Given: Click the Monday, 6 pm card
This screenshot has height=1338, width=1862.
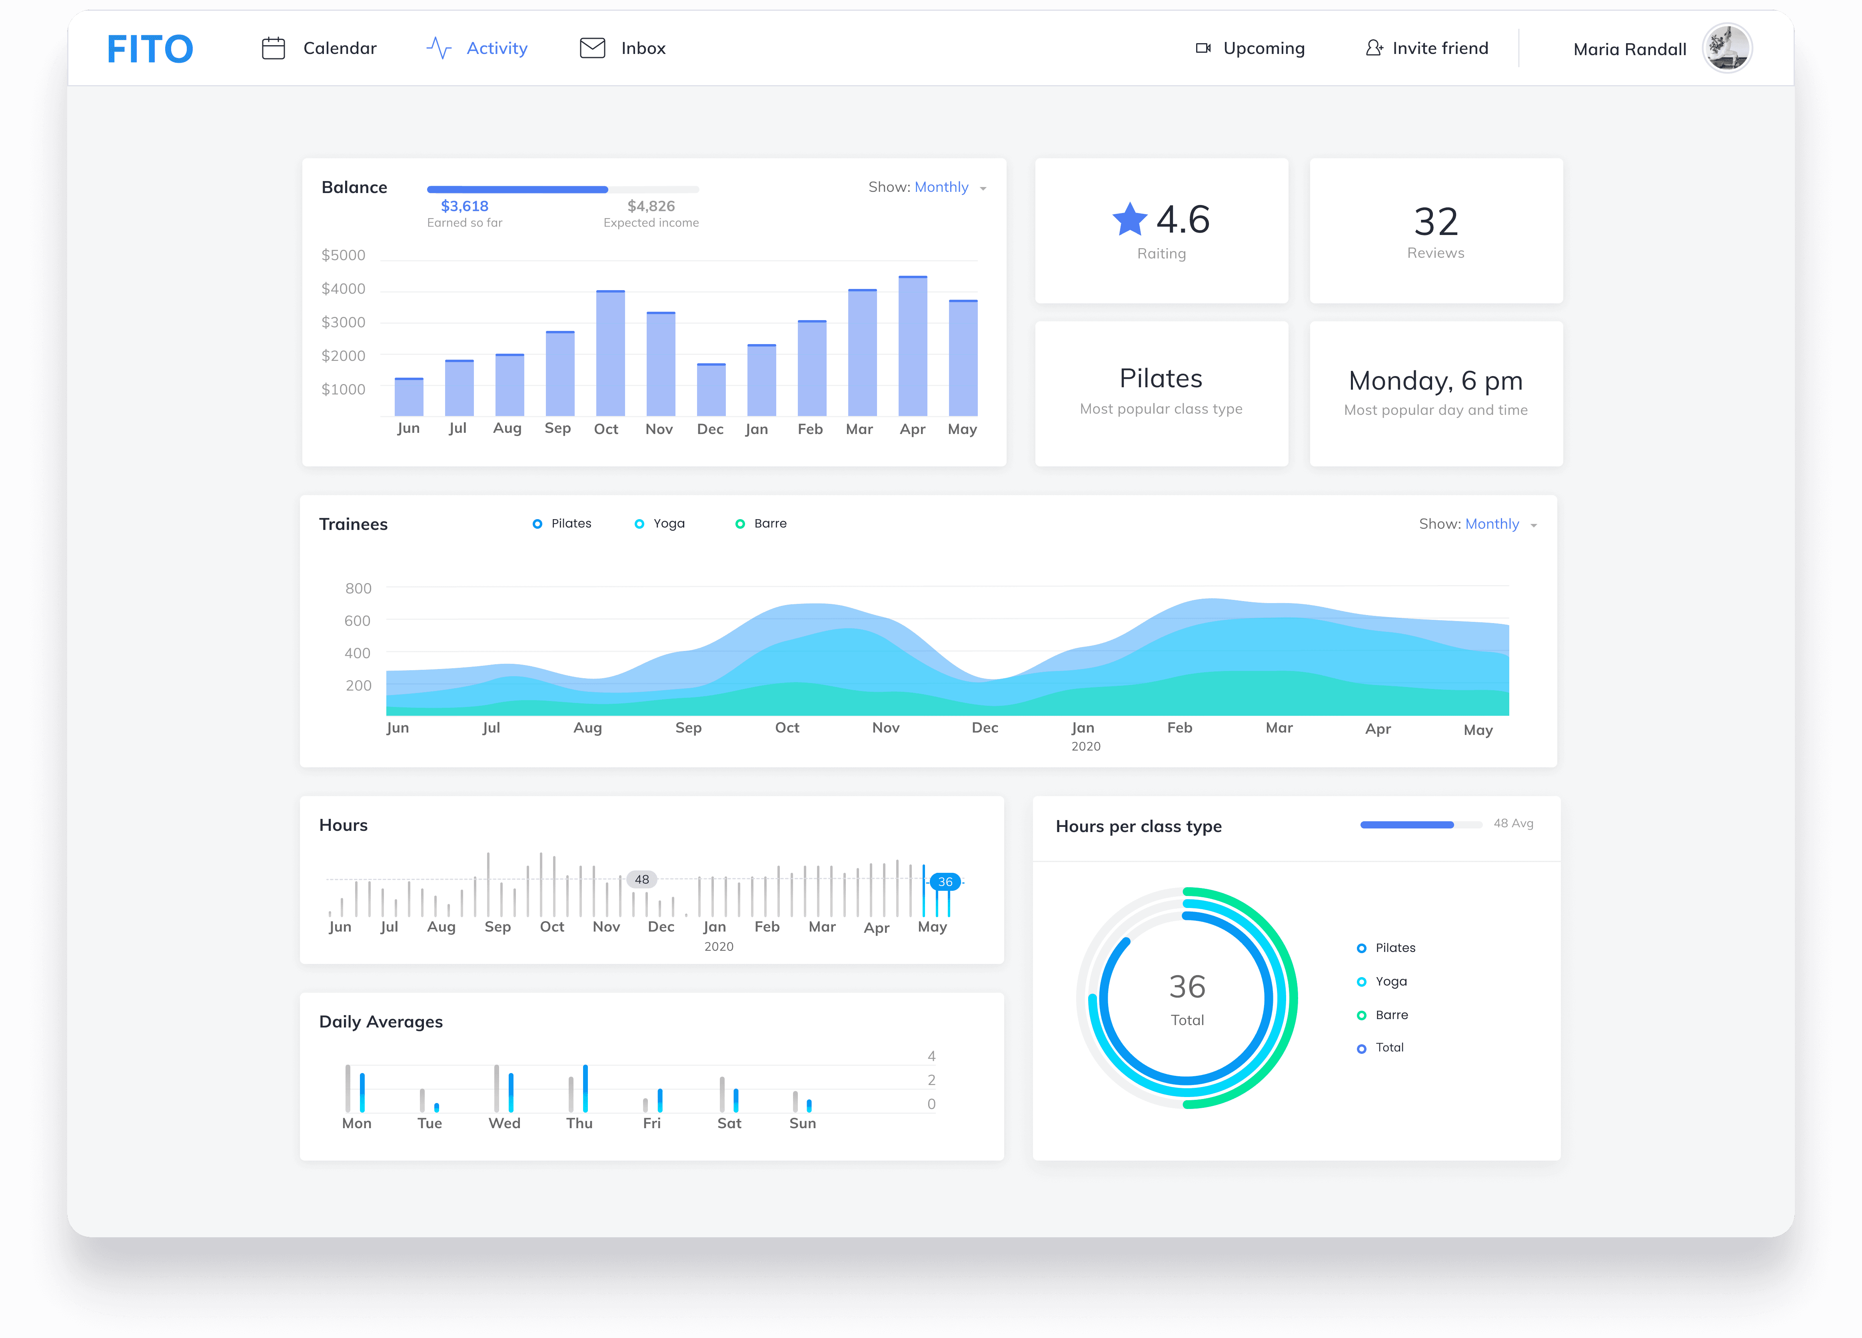Looking at the screenshot, I should coord(1436,394).
